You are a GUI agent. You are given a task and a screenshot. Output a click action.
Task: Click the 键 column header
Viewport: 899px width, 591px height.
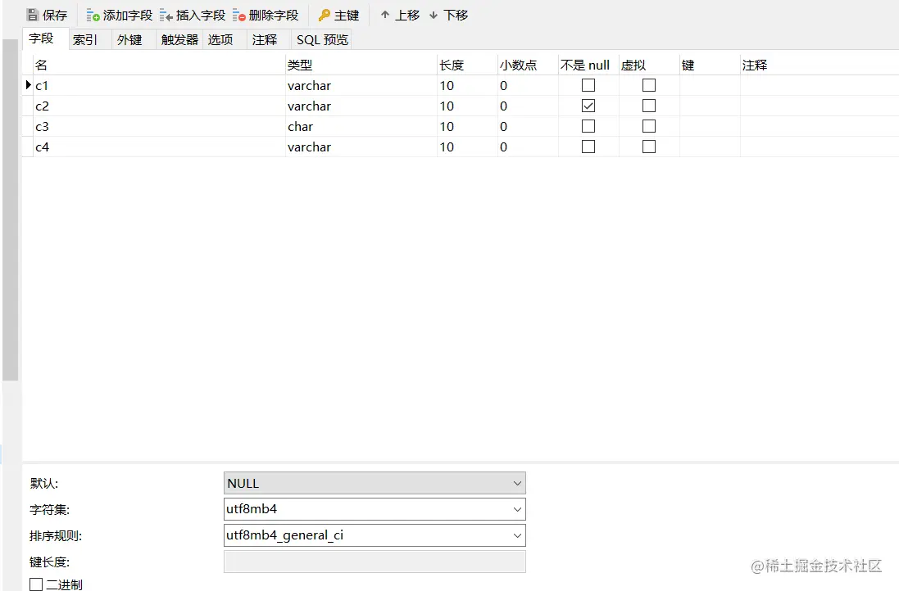coord(710,65)
